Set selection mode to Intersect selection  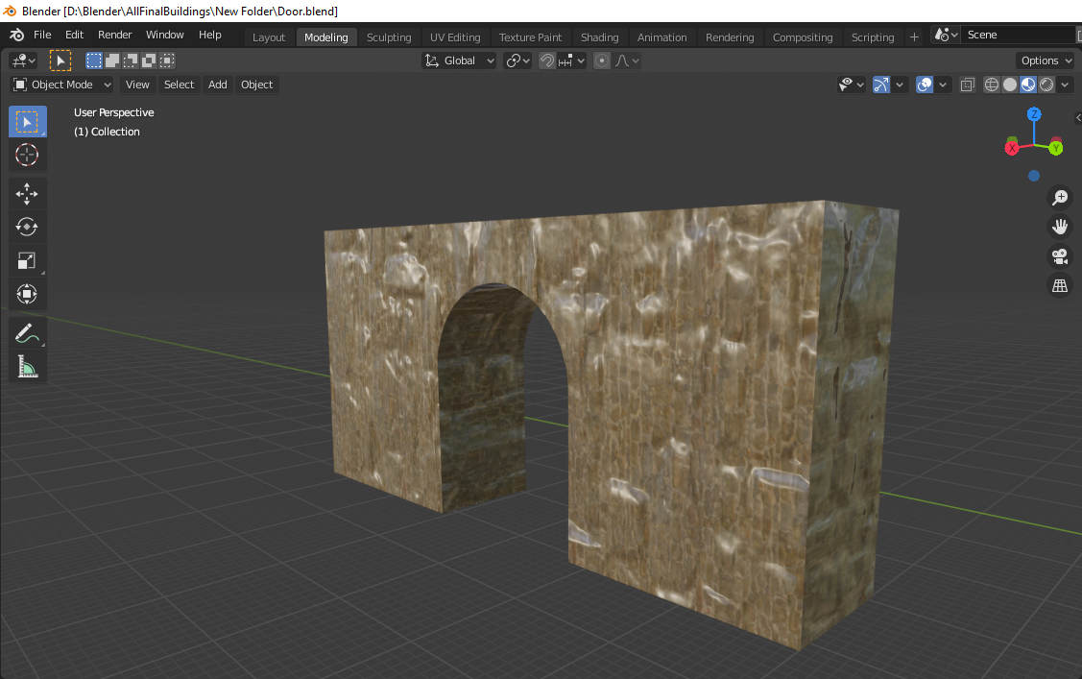pyautogui.click(x=166, y=61)
